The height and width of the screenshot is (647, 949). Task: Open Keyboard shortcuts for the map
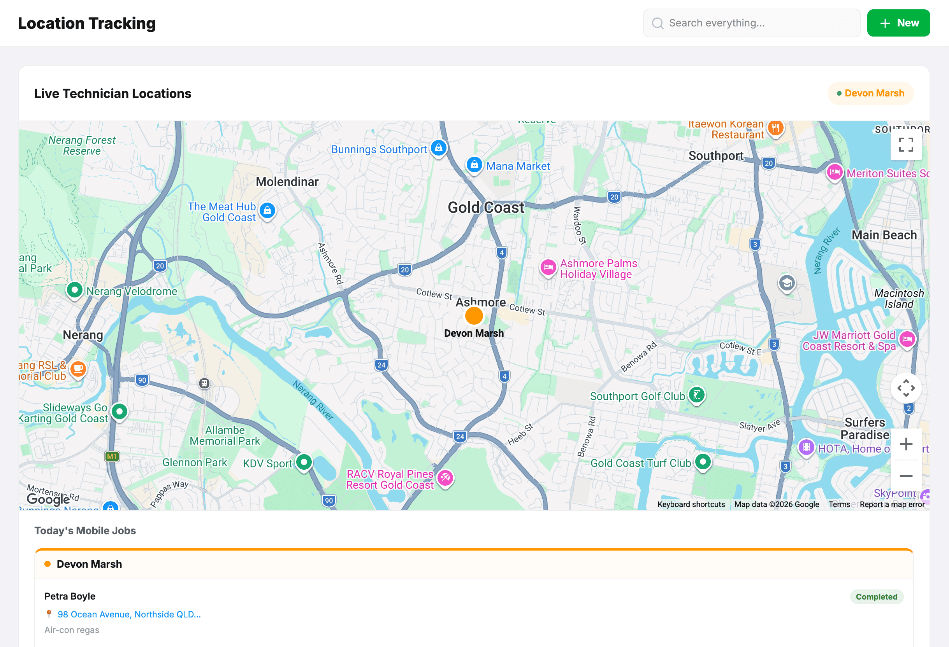(691, 505)
